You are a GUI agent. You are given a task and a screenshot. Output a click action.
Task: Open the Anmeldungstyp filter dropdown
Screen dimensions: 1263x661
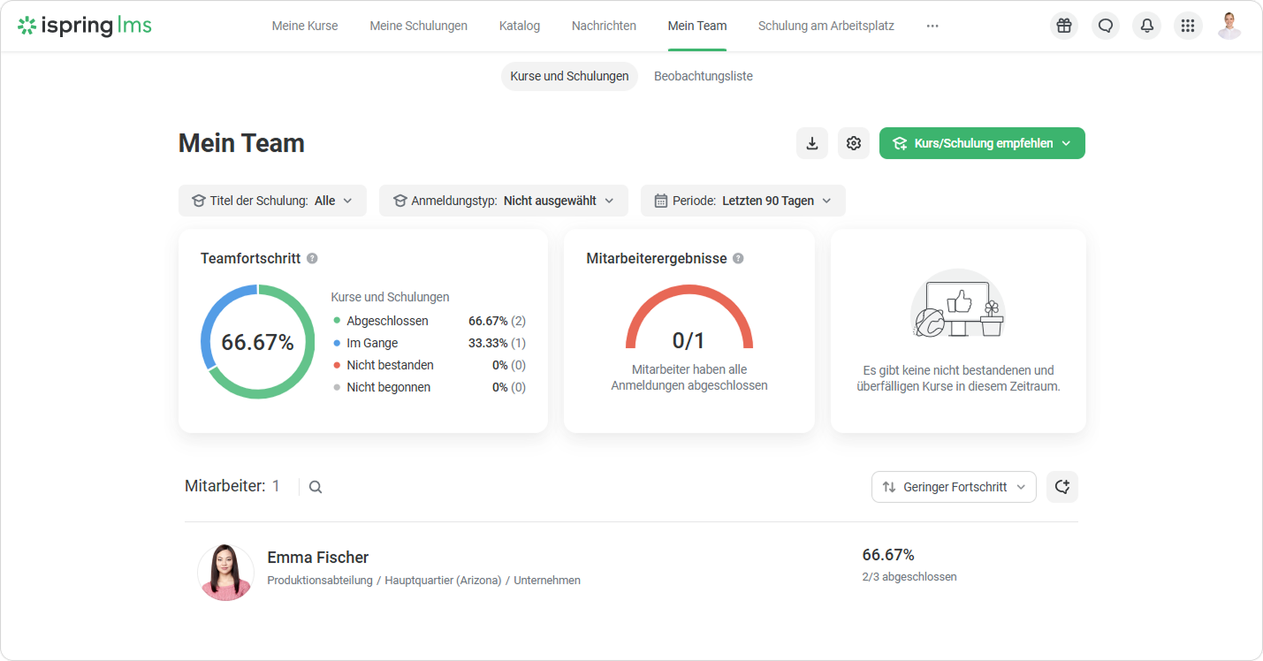tap(503, 201)
